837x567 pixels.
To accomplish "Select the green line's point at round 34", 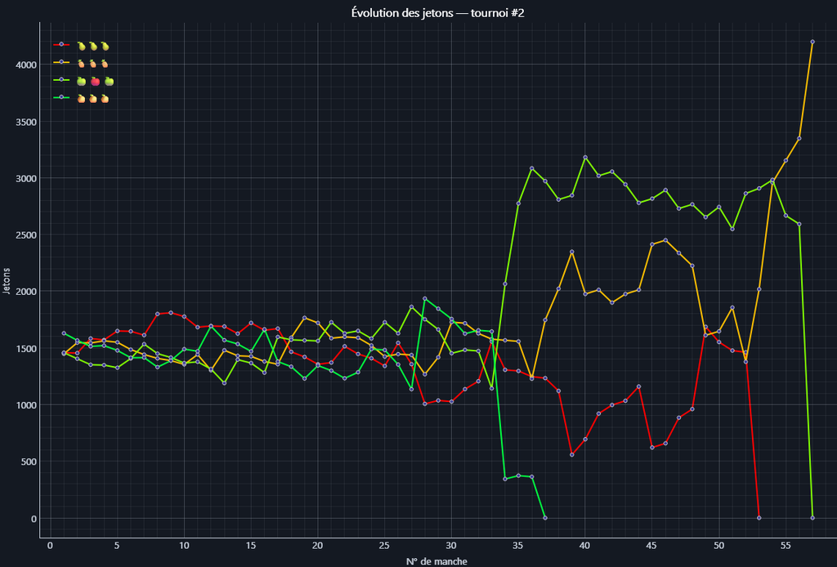I will tap(505, 479).
